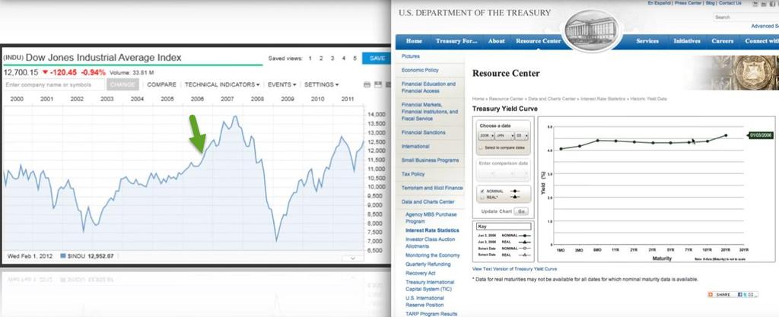
Task: Click the 1MO data point on the yield curve
Action: point(561,149)
